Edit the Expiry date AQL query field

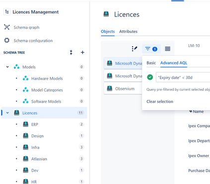[183, 77]
